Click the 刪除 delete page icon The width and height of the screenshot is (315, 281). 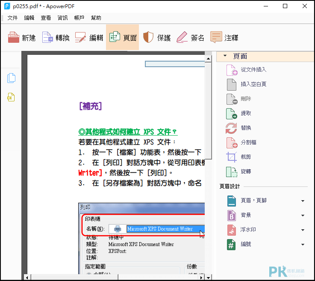[x=232, y=99]
